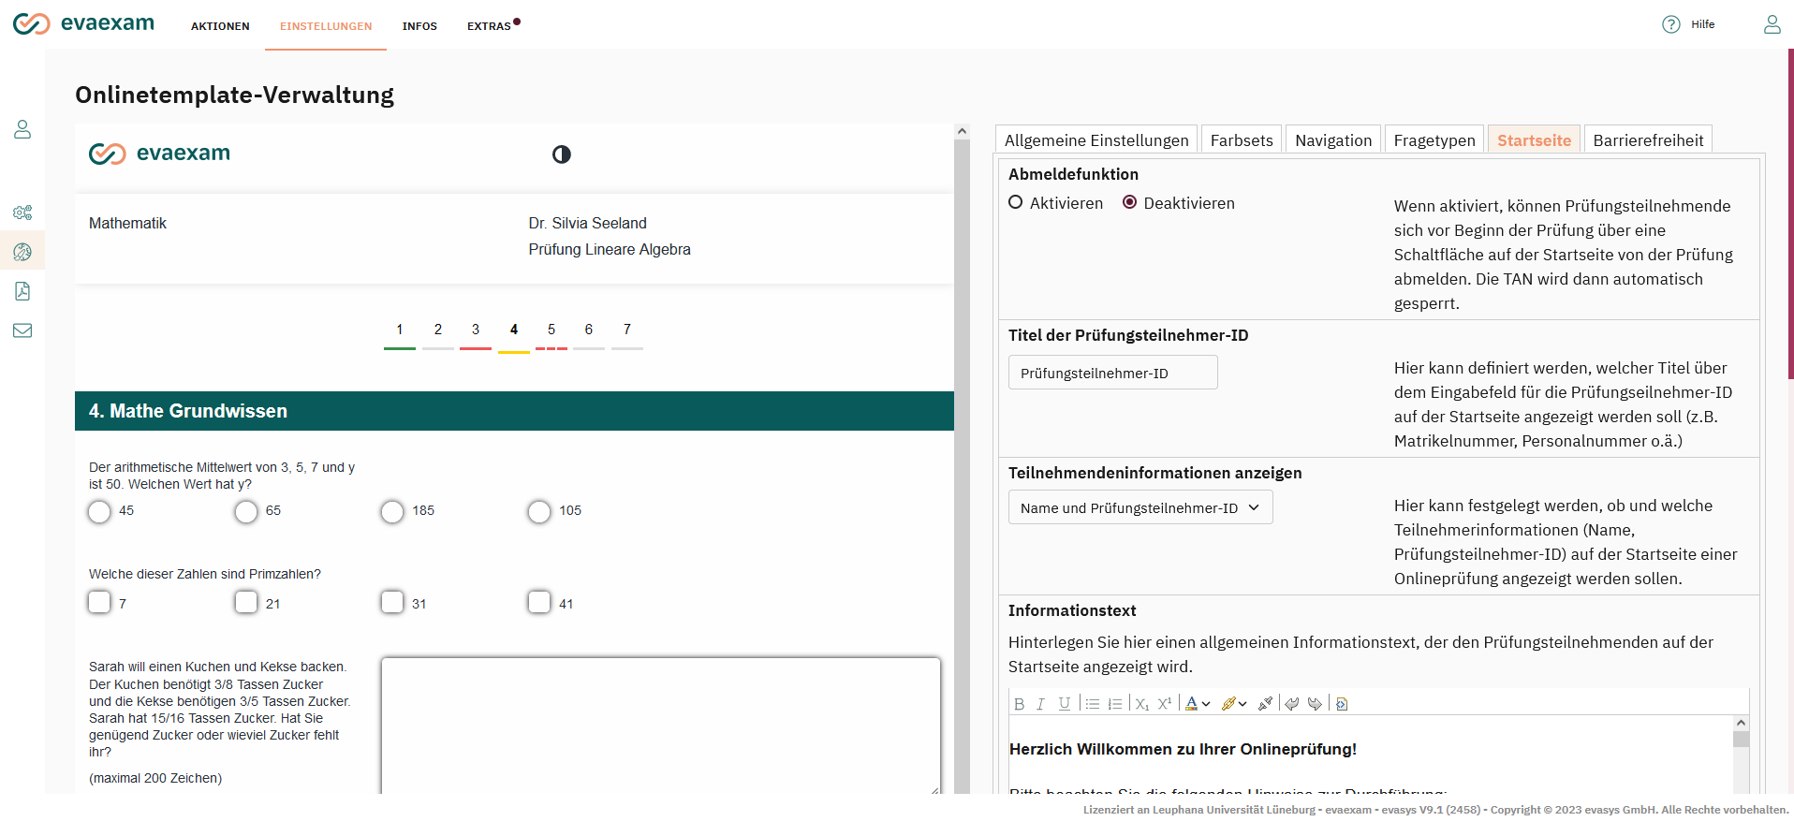Open the HTML source view icon
This screenshot has height=836, width=1794.
(1341, 704)
